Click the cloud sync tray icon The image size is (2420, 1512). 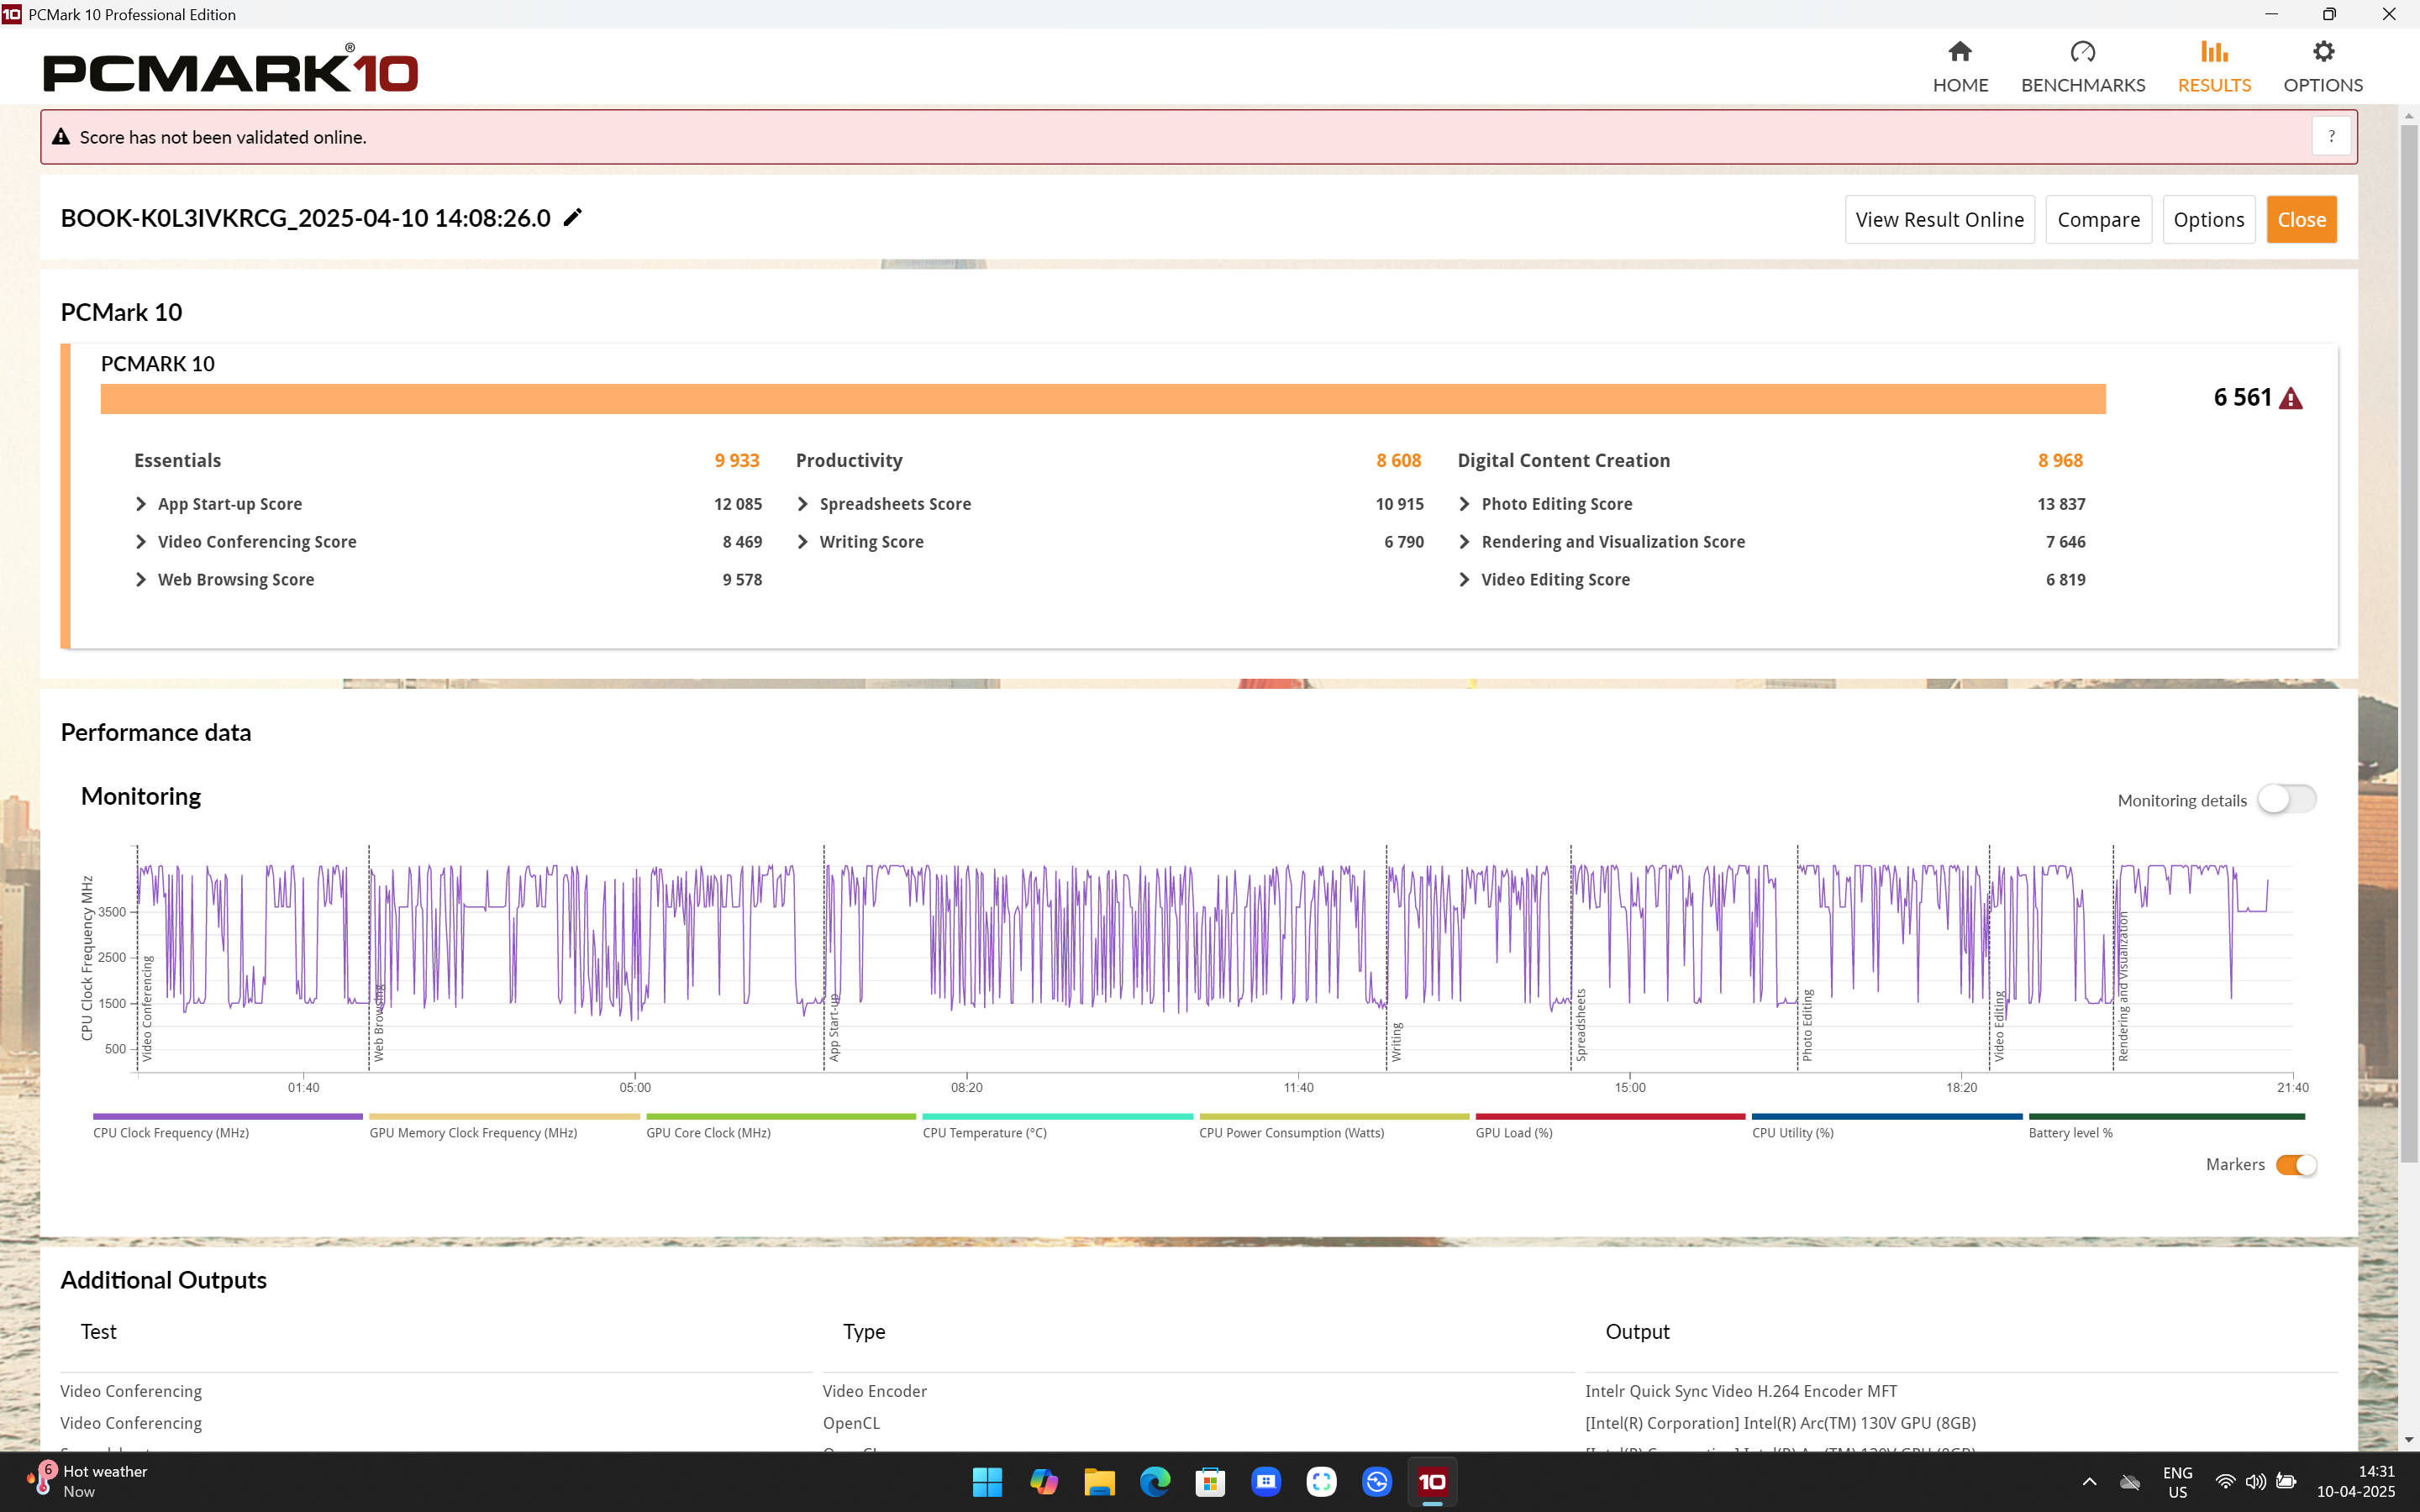click(2130, 1482)
